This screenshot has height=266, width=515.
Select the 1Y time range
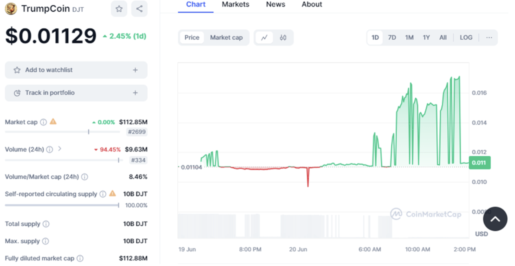[x=426, y=38]
